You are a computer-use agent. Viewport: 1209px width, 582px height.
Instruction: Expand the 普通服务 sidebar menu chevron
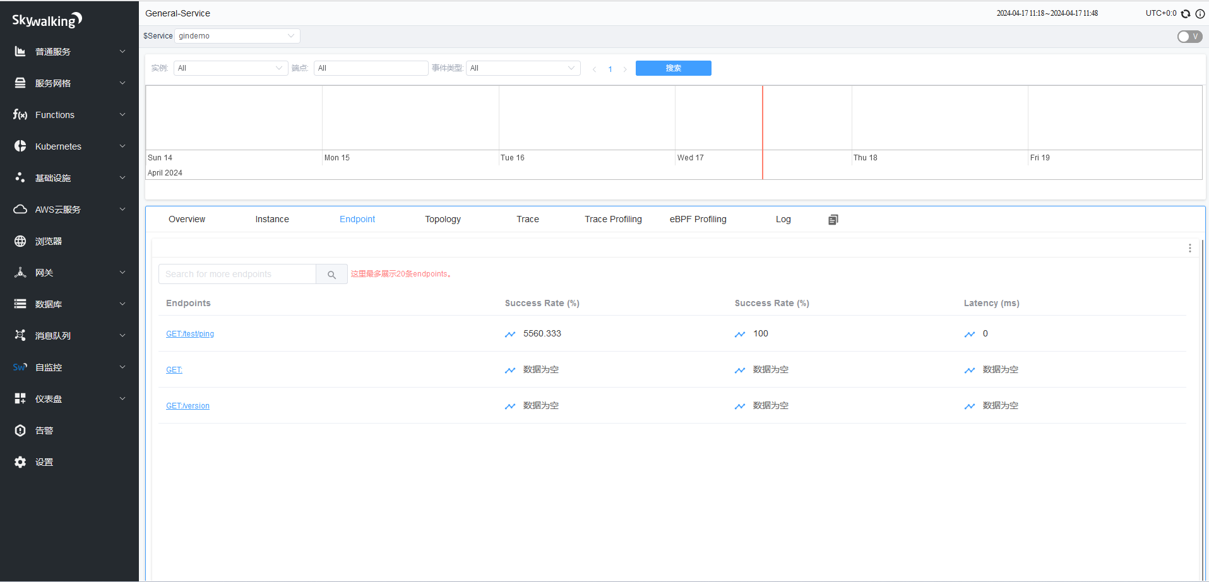pos(122,51)
